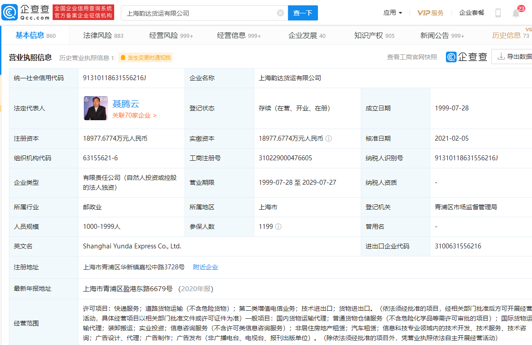Open notifications bell with 23 alerts
The width and height of the screenshot is (532, 345).
[516, 13]
